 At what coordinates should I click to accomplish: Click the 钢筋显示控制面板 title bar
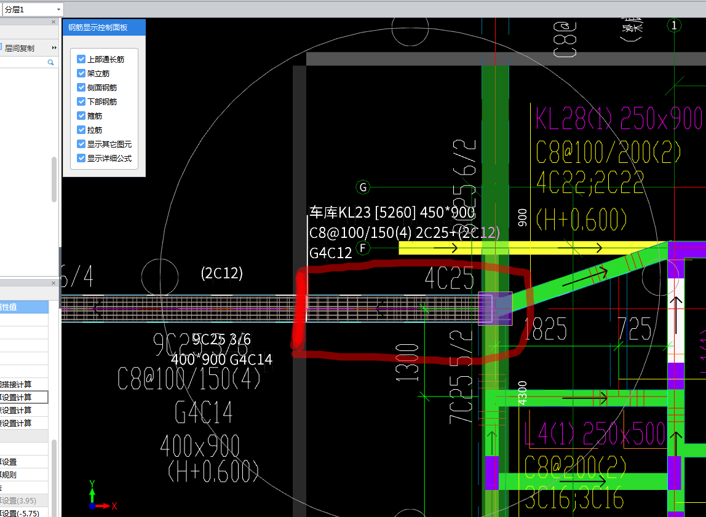click(x=104, y=28)
